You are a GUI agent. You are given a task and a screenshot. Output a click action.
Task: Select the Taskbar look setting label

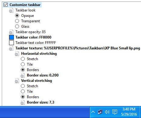pyautogui.click(x=25, y=10)
